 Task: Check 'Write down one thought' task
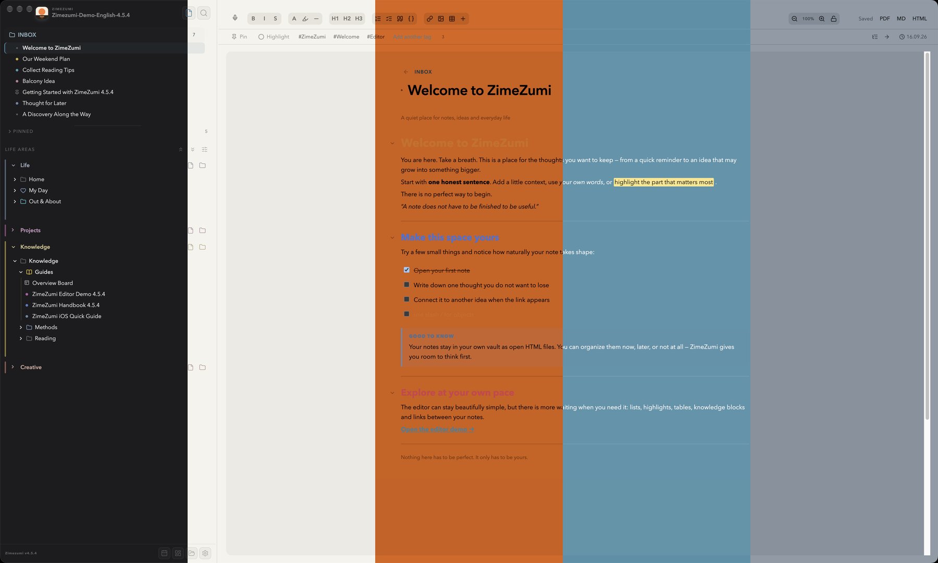click(406, 285)
